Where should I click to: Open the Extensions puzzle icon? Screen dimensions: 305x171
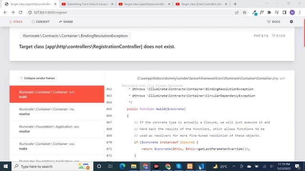[269, 12]
